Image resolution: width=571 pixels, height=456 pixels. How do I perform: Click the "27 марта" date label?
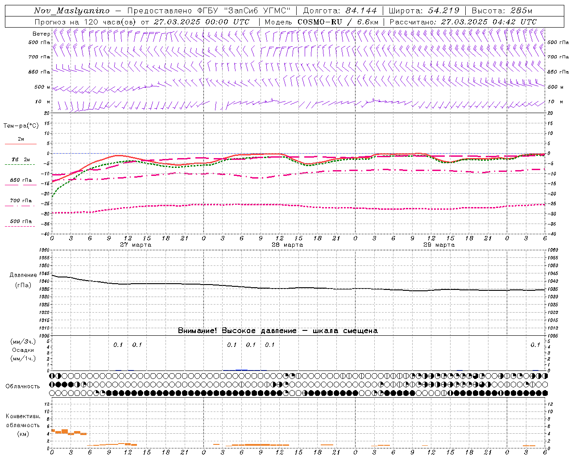pyautogui.click(x=136, y=245)
